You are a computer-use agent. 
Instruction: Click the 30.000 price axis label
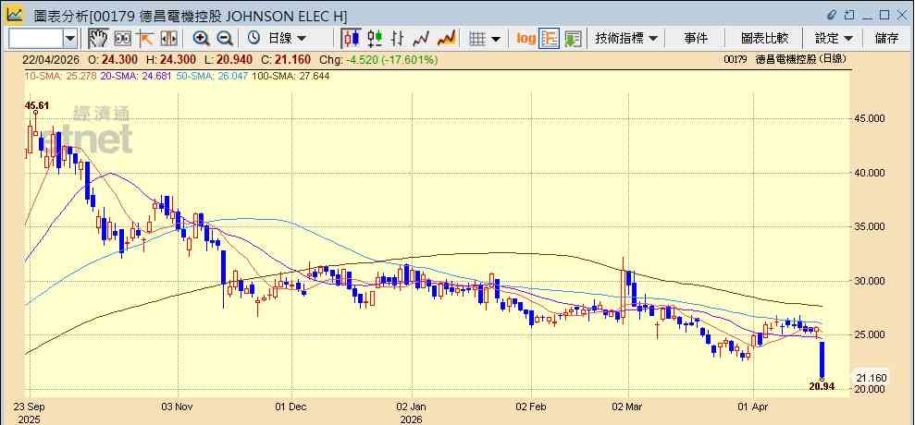[872, 281]
